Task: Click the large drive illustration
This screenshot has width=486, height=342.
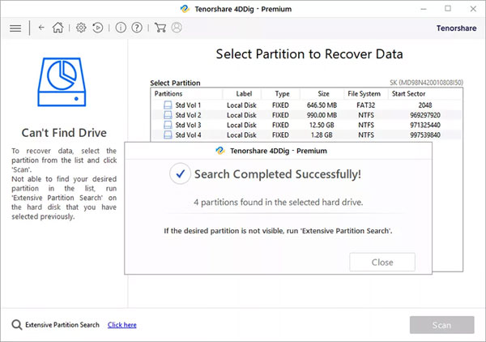Action: 62,82
